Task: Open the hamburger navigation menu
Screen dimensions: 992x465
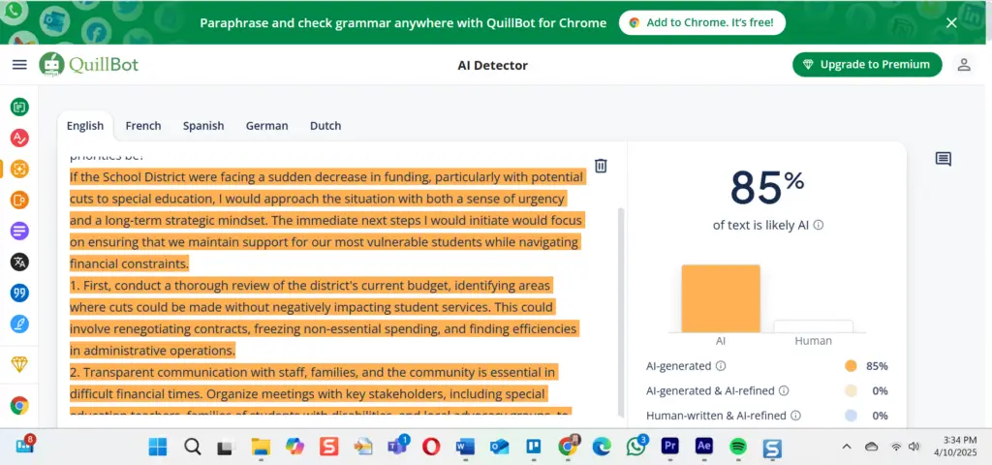Action: point(19,65)
